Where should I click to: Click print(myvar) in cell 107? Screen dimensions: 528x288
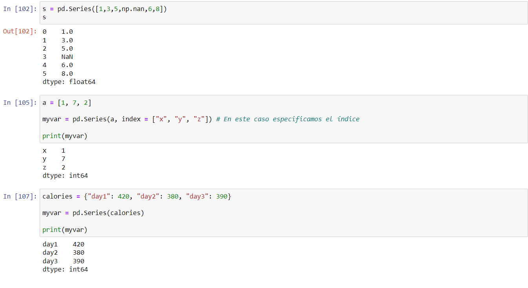(x=65, y=230)
